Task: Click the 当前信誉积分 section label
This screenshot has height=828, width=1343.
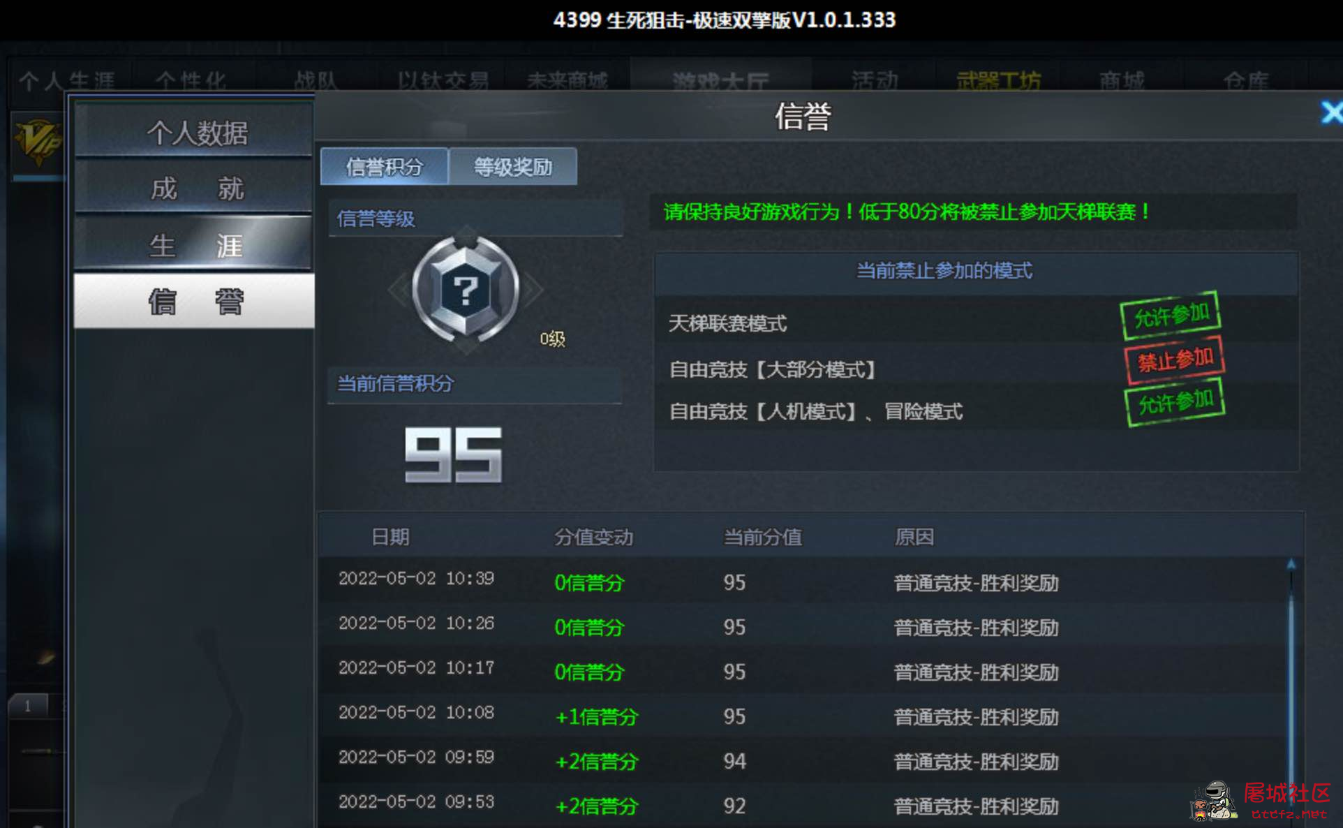Action: (x=395, y=383)
